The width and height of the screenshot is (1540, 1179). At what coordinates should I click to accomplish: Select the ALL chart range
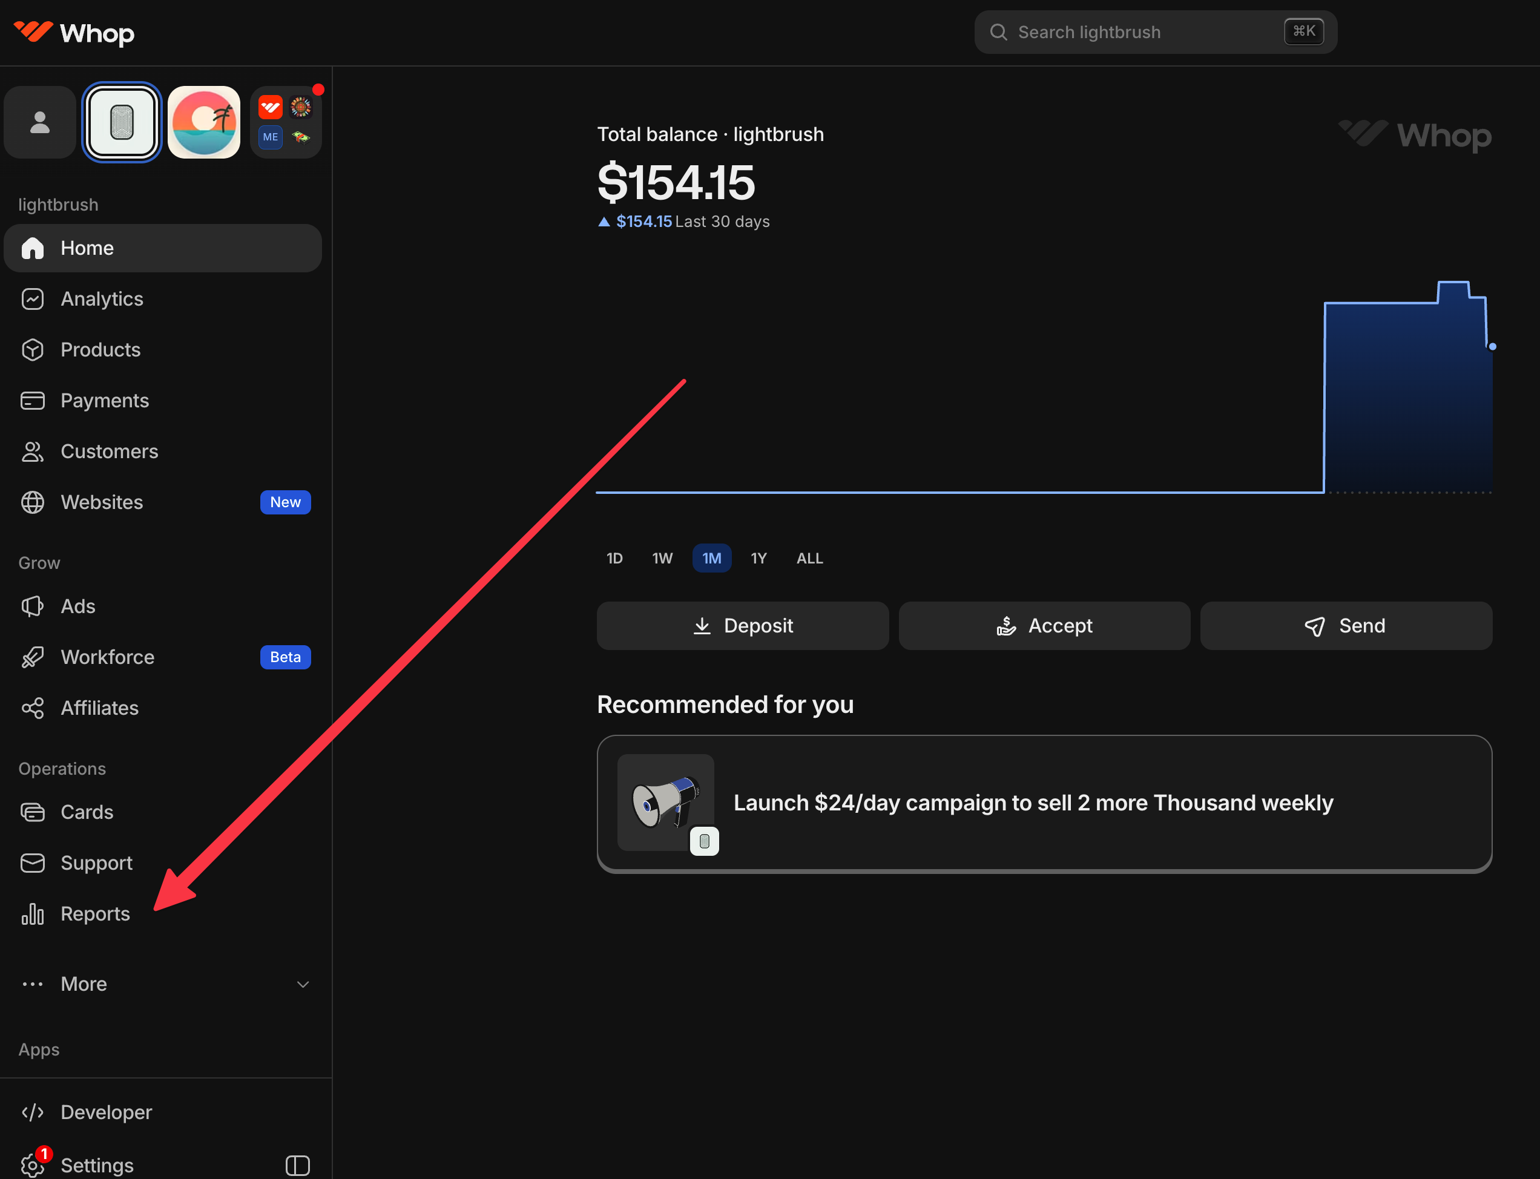(809, 559)
